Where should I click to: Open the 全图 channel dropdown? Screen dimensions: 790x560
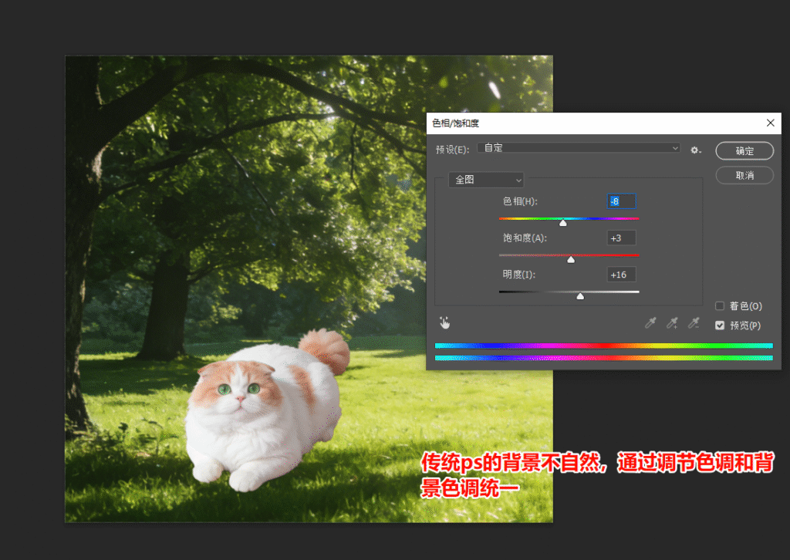click(485, 179)
